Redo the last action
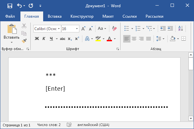194x129 pixels. coord(31,6)
